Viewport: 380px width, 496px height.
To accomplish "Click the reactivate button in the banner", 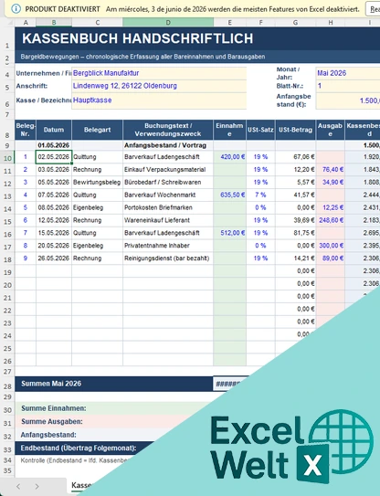I will tap(373, 9).
